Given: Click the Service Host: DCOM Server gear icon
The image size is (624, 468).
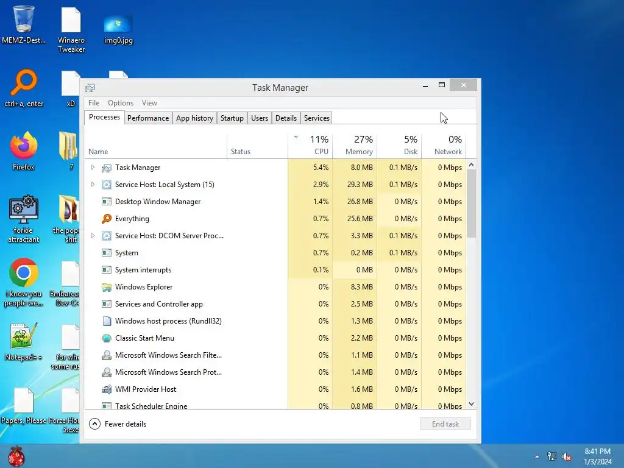Looking at the screenshot, I should point(106,236).
